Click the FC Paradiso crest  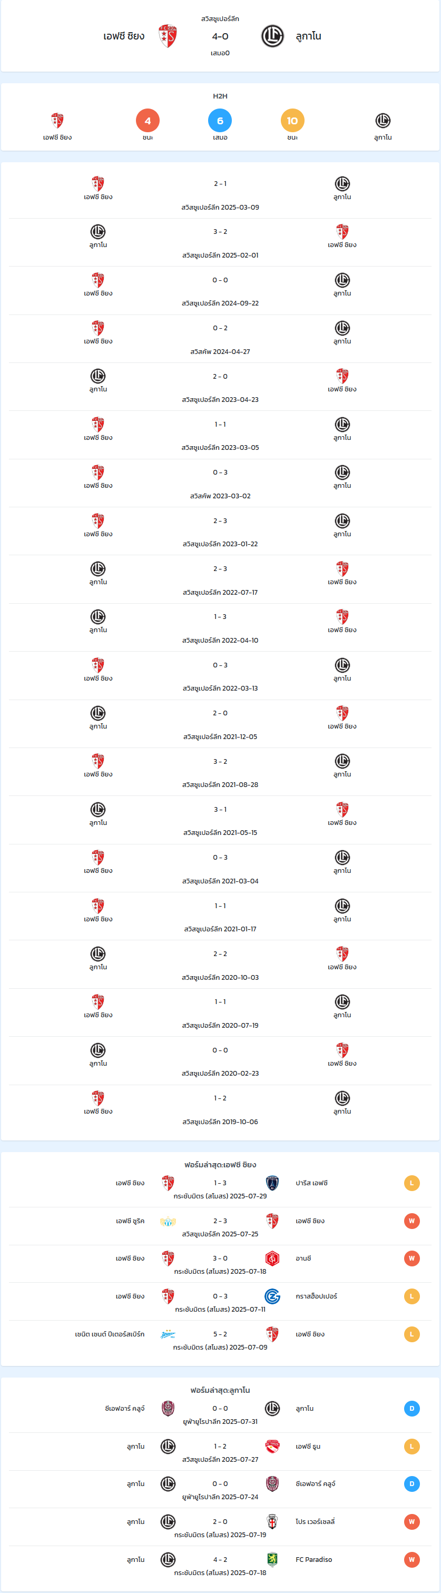(x=272, y=1560)
